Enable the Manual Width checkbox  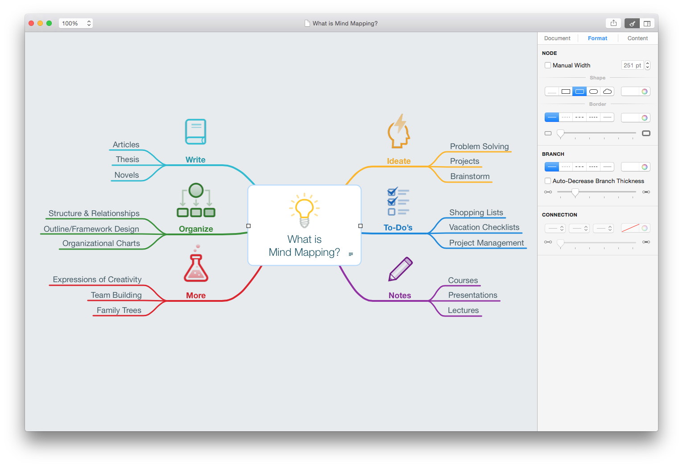pos(548,65)
